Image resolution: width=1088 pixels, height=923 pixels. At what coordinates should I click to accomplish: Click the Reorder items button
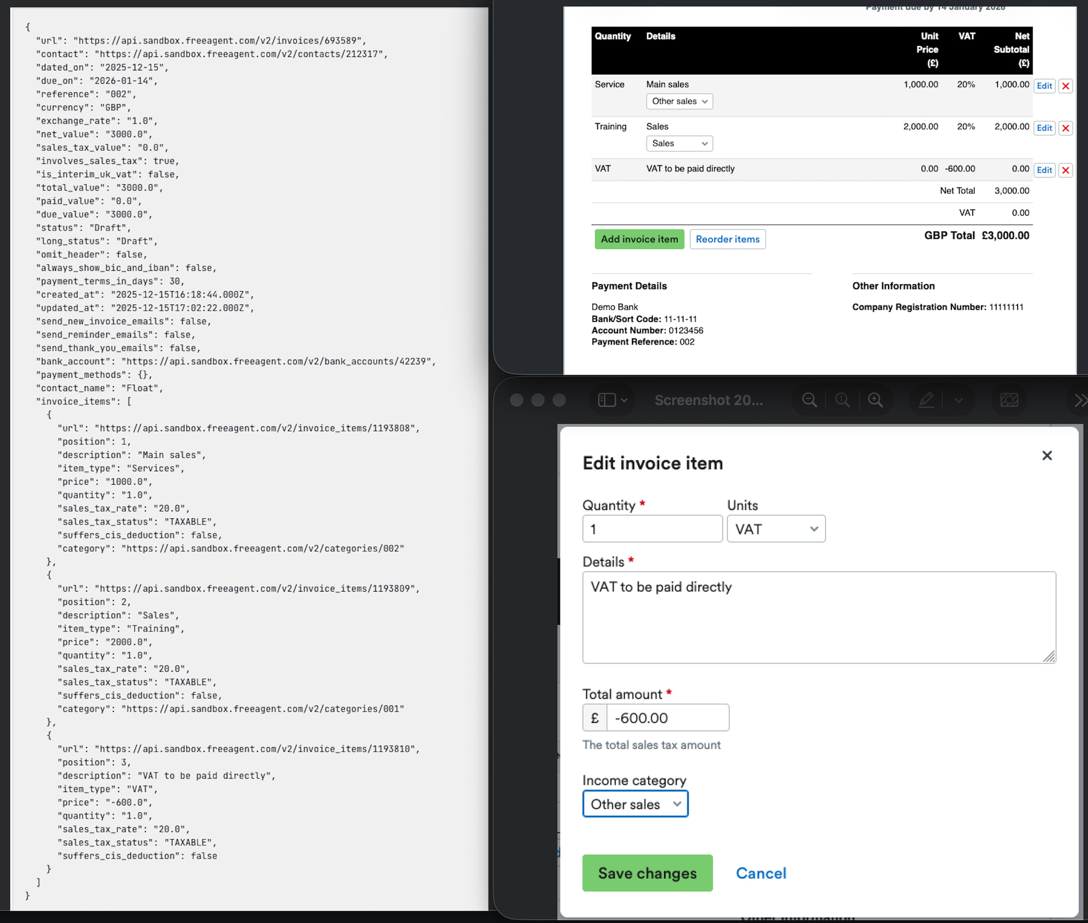tap(727, 239)
